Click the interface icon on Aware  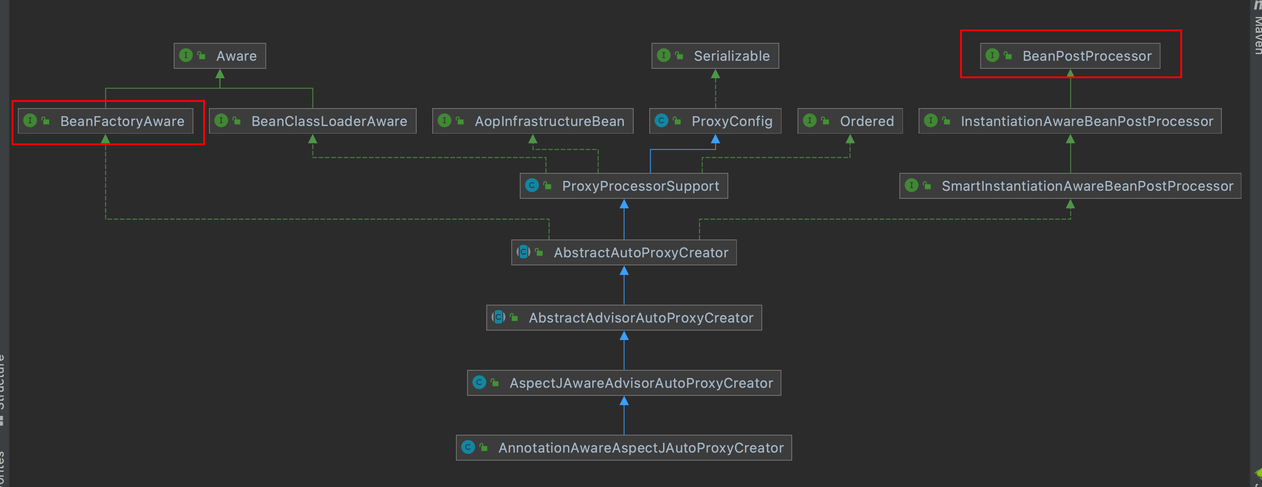click(186, 55)
